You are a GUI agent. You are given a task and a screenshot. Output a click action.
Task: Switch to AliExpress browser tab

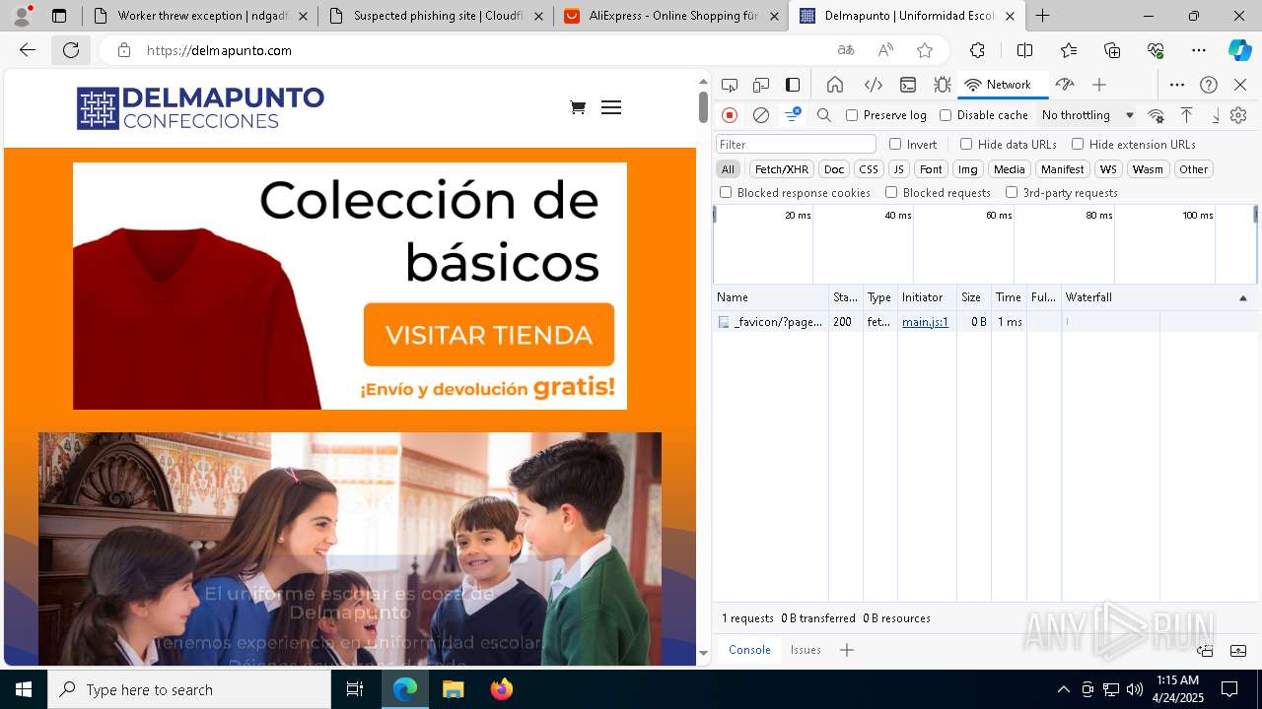point(670,16)
